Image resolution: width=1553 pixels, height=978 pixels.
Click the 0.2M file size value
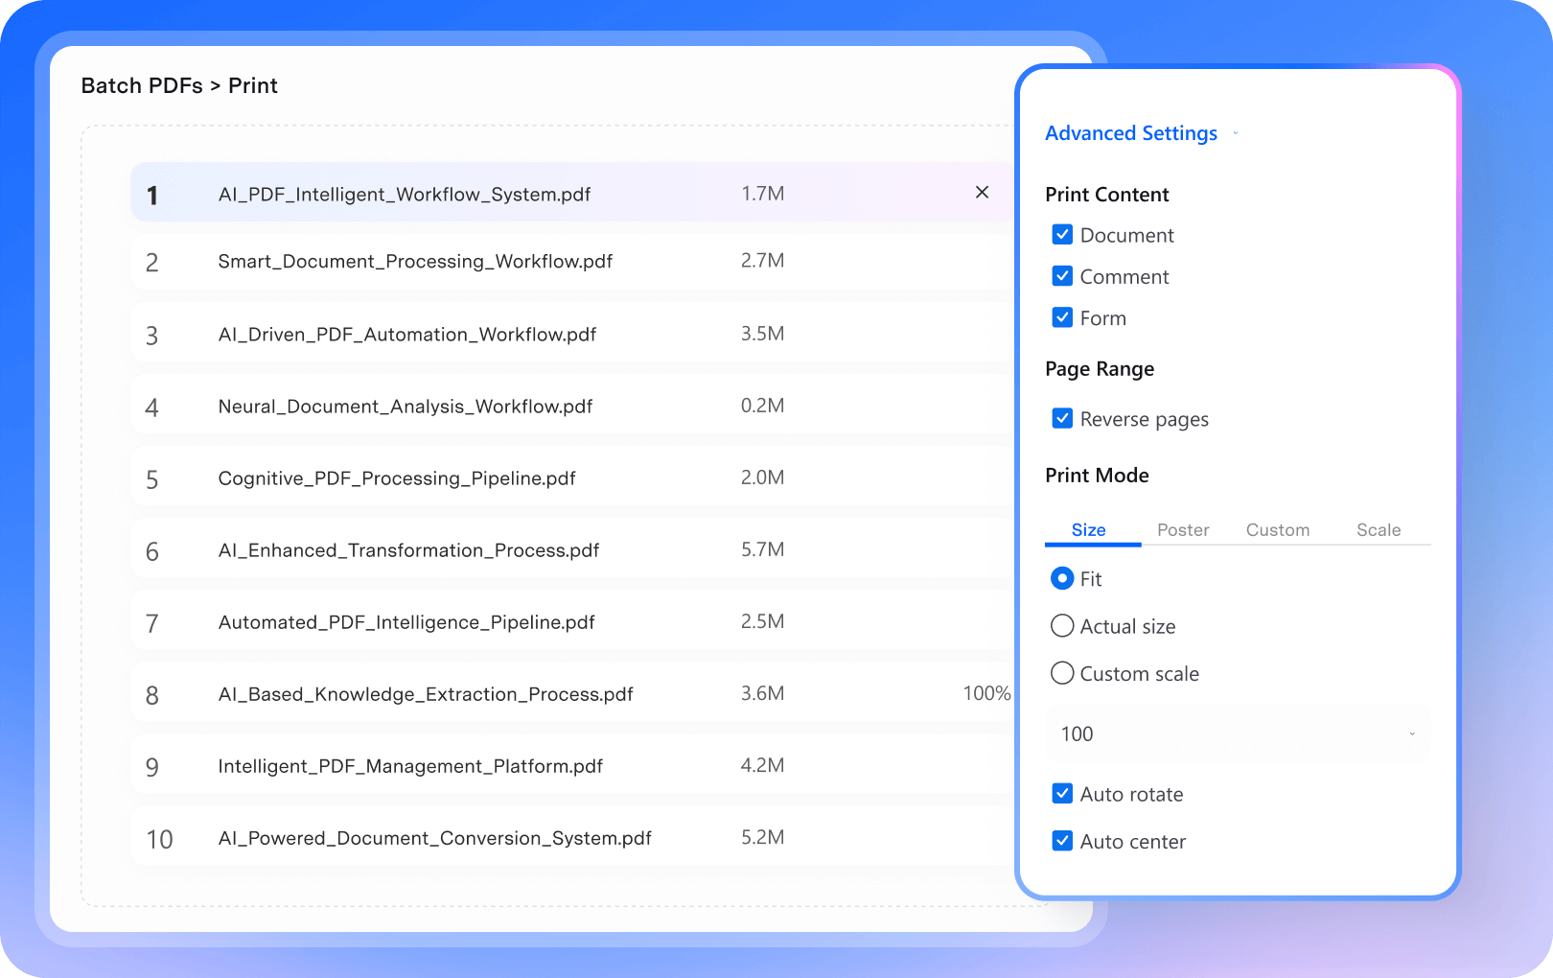pyautogui.click(x=762, y=406)
